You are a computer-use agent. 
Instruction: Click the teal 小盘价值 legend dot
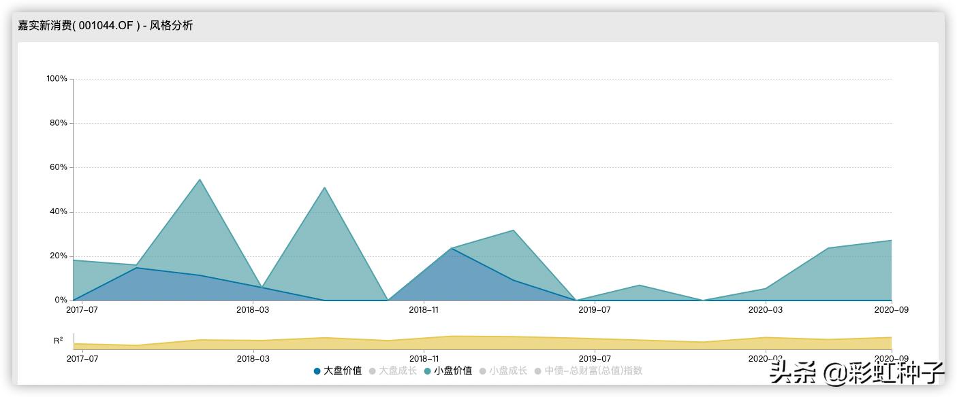[x=428, y=371]
